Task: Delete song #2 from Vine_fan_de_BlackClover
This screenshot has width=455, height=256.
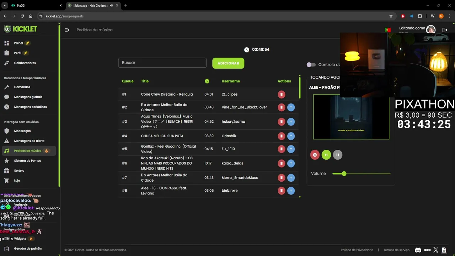Action: pyautogui.click(x=281, y=107)
